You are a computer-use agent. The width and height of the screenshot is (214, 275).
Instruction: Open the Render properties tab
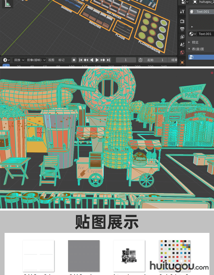[183, 21]
